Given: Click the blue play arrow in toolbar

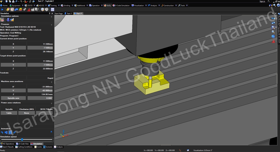Looking at the screenshot, I should click(2, 9).
